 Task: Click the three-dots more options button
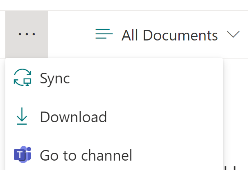coord(27,34)
